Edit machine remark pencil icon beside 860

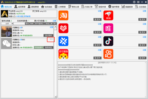point(21,40)
